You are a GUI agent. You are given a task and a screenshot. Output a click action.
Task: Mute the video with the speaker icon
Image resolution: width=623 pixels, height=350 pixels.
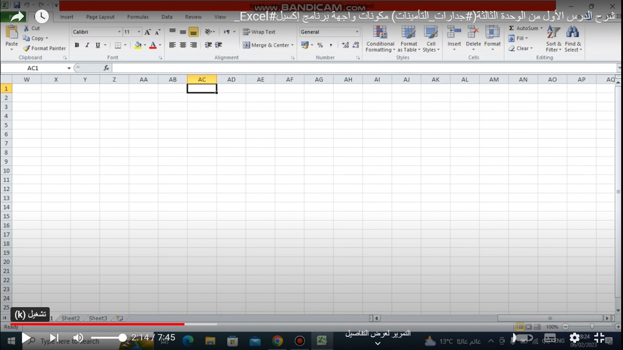pyautogui.click(x=78, y=338)
